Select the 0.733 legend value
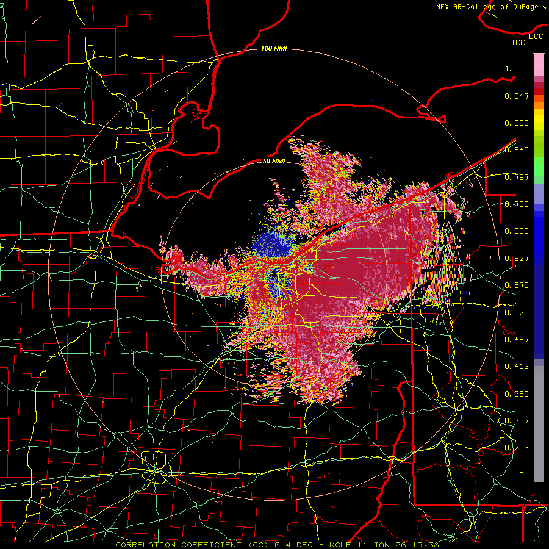This screenshot has height=549, width=549. 517,204
